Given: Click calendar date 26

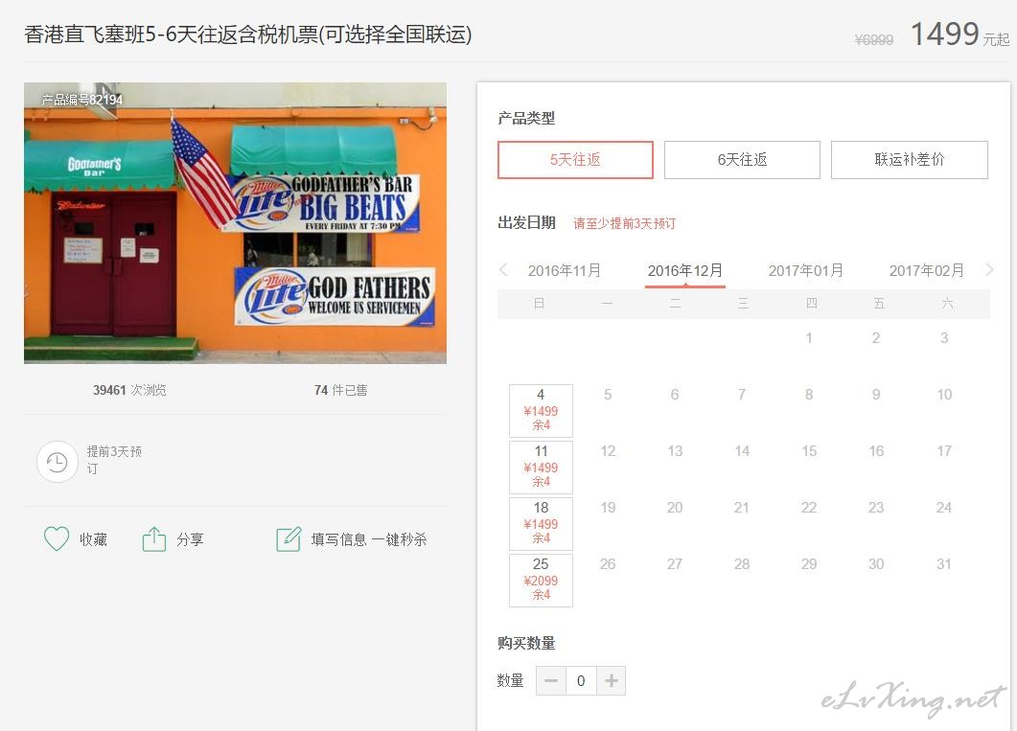Looking at the screenshot, I should pos(608,563).
